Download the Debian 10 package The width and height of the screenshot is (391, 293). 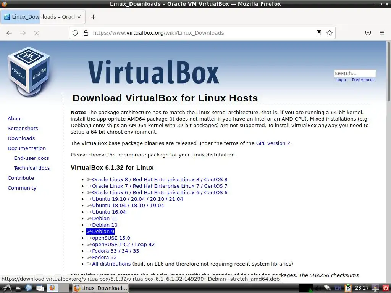coord(102,225)
